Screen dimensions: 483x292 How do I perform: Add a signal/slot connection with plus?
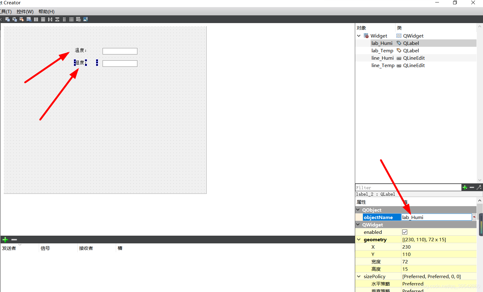5,239
